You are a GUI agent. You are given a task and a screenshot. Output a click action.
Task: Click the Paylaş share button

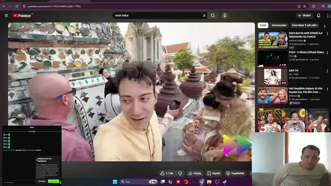pyautogui.click(x=195, y=173)
